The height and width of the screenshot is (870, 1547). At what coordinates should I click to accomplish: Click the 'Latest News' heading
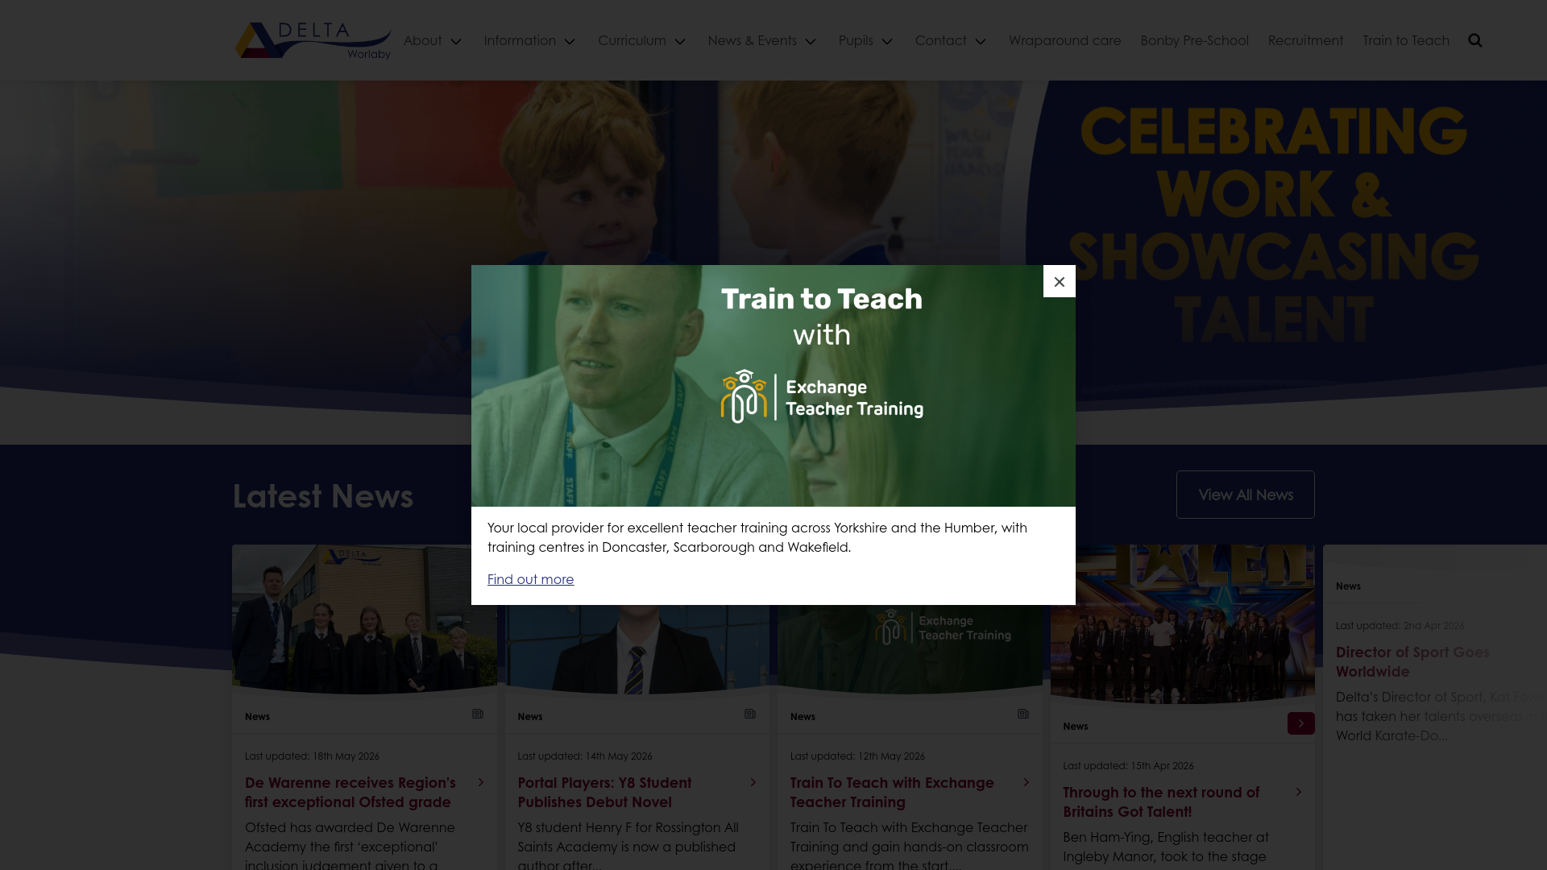tap(322, 495)
